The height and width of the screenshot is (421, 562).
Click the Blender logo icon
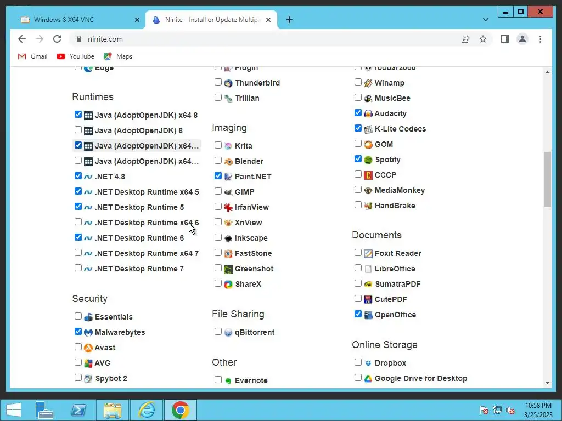click(228, 162)
